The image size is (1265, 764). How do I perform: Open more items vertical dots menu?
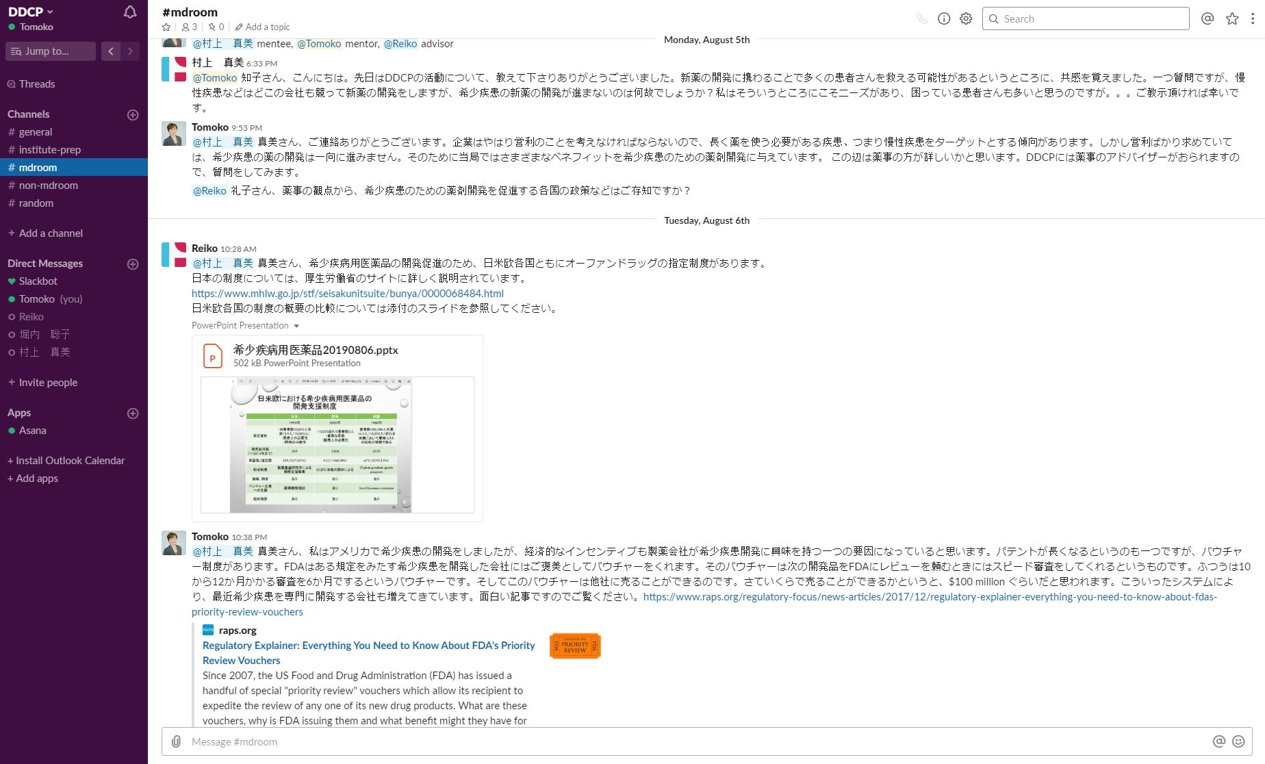click(1253, 18)
